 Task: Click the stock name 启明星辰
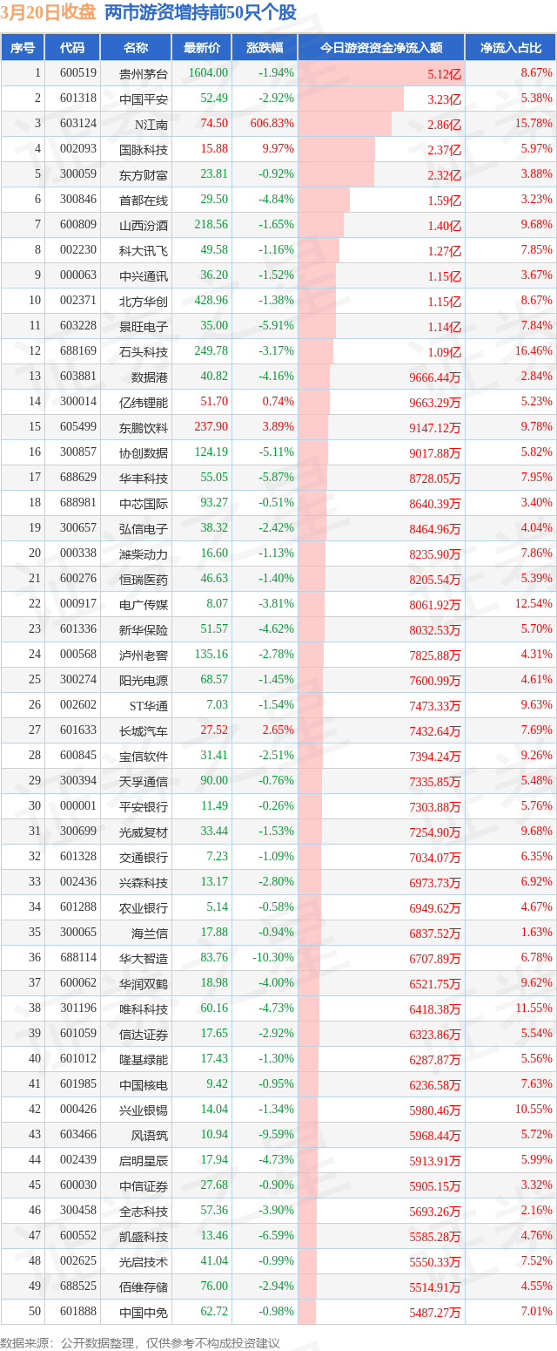pyautogui.click(x=144, y=1161)
